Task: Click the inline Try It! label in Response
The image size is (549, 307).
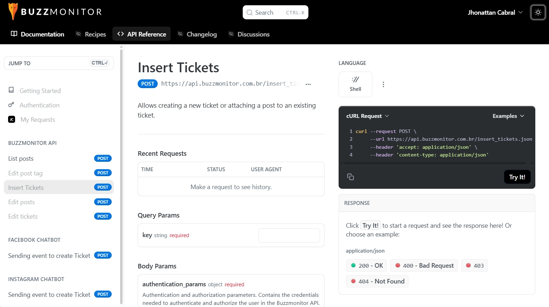Action: click(371, 226)
